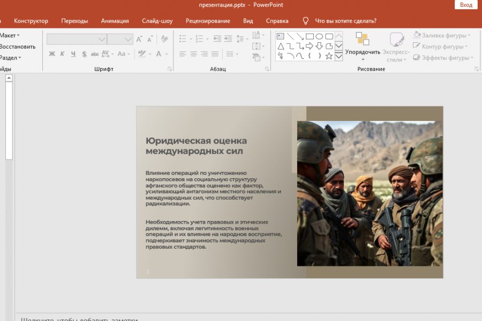The width and height of the screenshot is (482, 321).
Task: Pick the oval shape from shapes gallery
Action: coord(319,36)
